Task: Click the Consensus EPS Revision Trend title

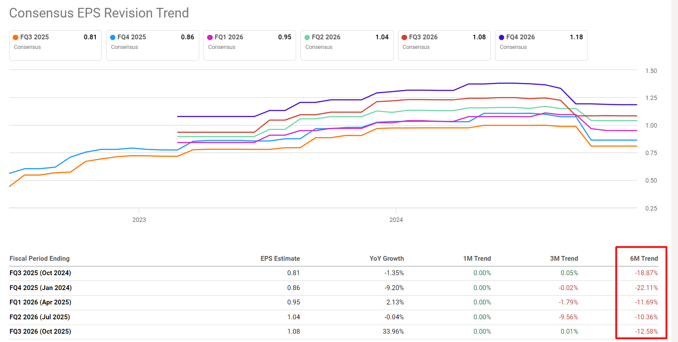Action: coord(99,13)
